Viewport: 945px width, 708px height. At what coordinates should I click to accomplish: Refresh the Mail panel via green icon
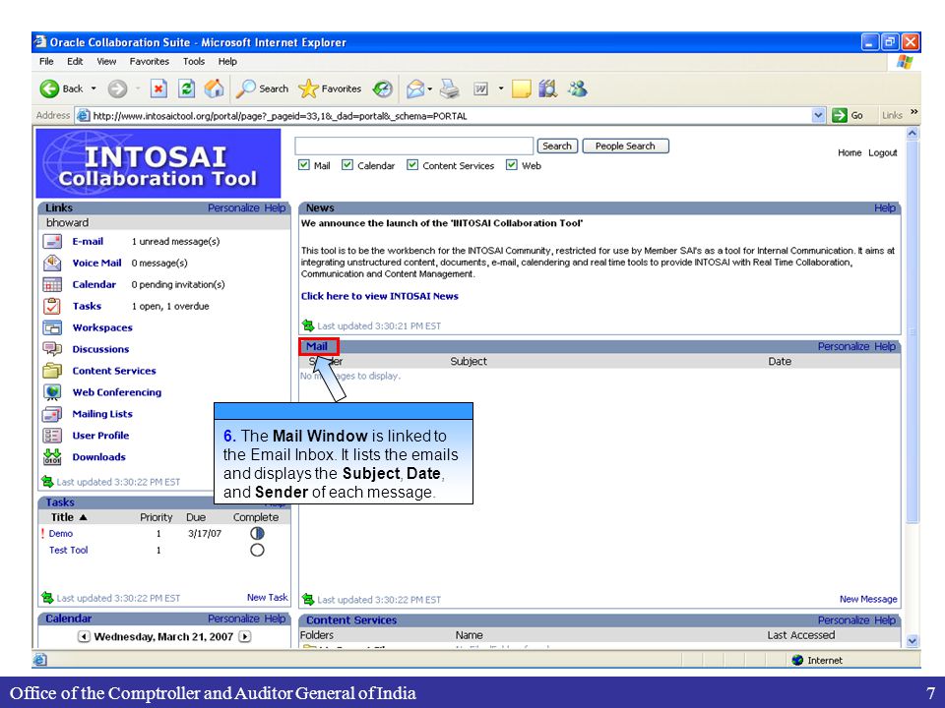308,599
